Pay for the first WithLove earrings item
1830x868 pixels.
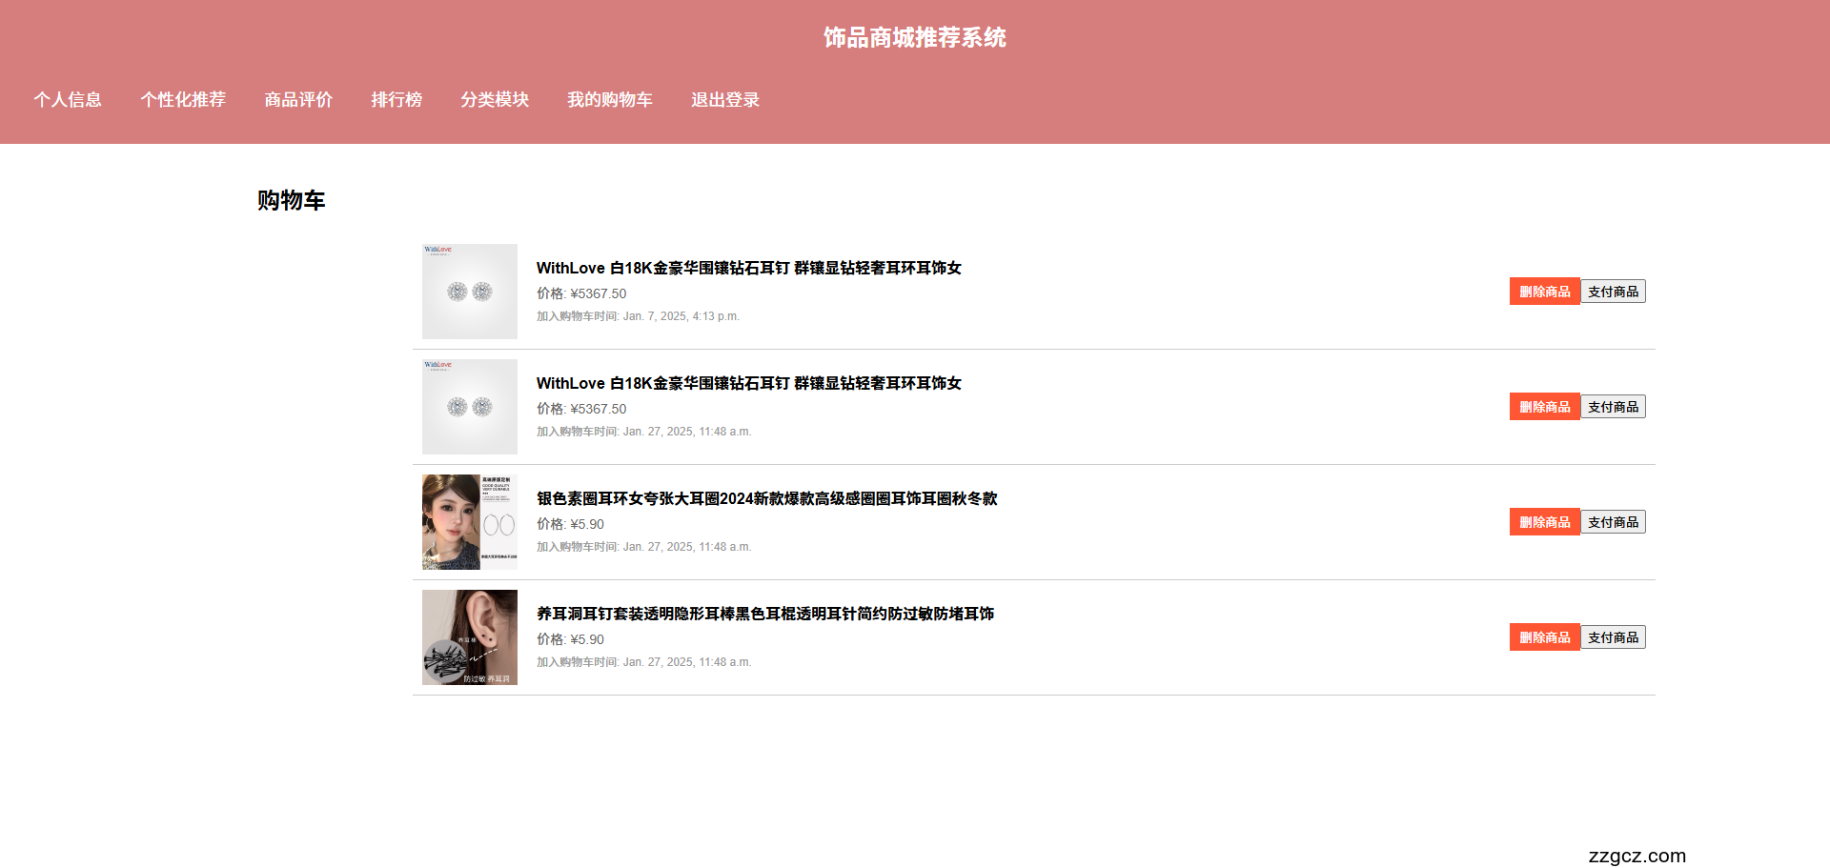click(1614, 291)
